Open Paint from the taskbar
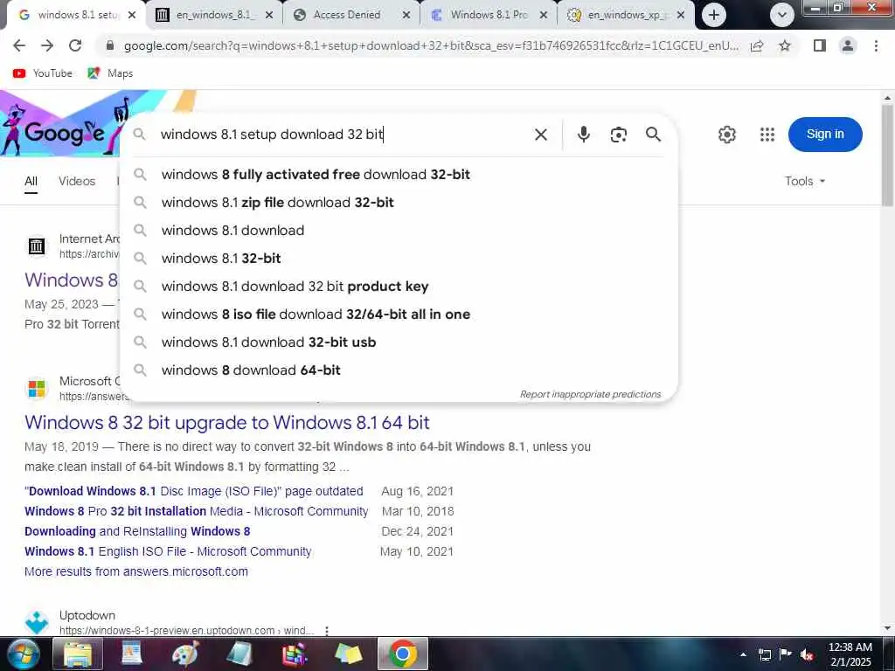This screenshot has width=895, height=671. click(185, 654)
